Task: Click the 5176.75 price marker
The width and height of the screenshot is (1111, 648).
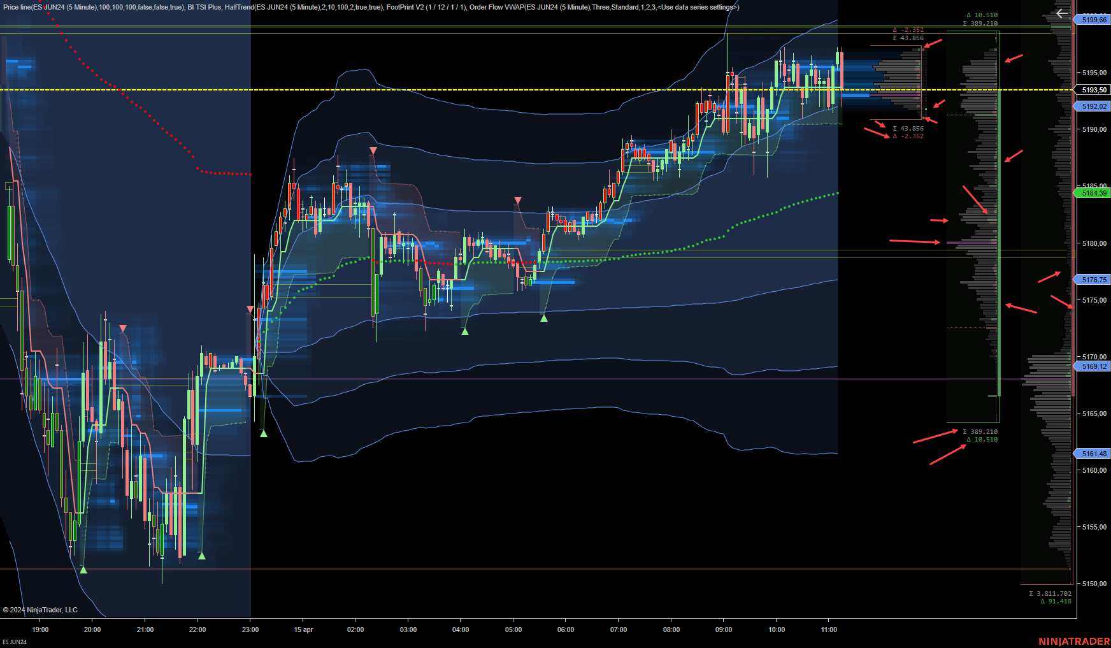Action: coord(1094,280)
